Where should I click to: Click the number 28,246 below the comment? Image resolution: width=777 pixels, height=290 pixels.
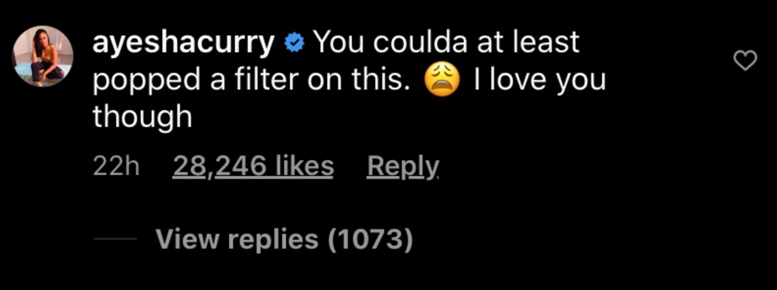pyautogui.click(x=220, y=166)
